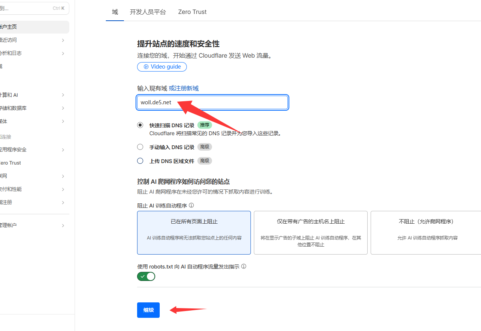Expand the 管理帐户 sidebar menu

(63, 226)
